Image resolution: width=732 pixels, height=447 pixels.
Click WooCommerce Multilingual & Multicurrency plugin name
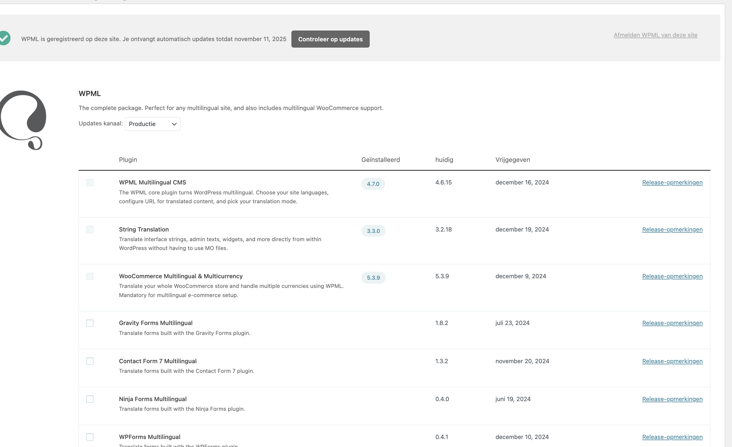click(x=181, y=276)
